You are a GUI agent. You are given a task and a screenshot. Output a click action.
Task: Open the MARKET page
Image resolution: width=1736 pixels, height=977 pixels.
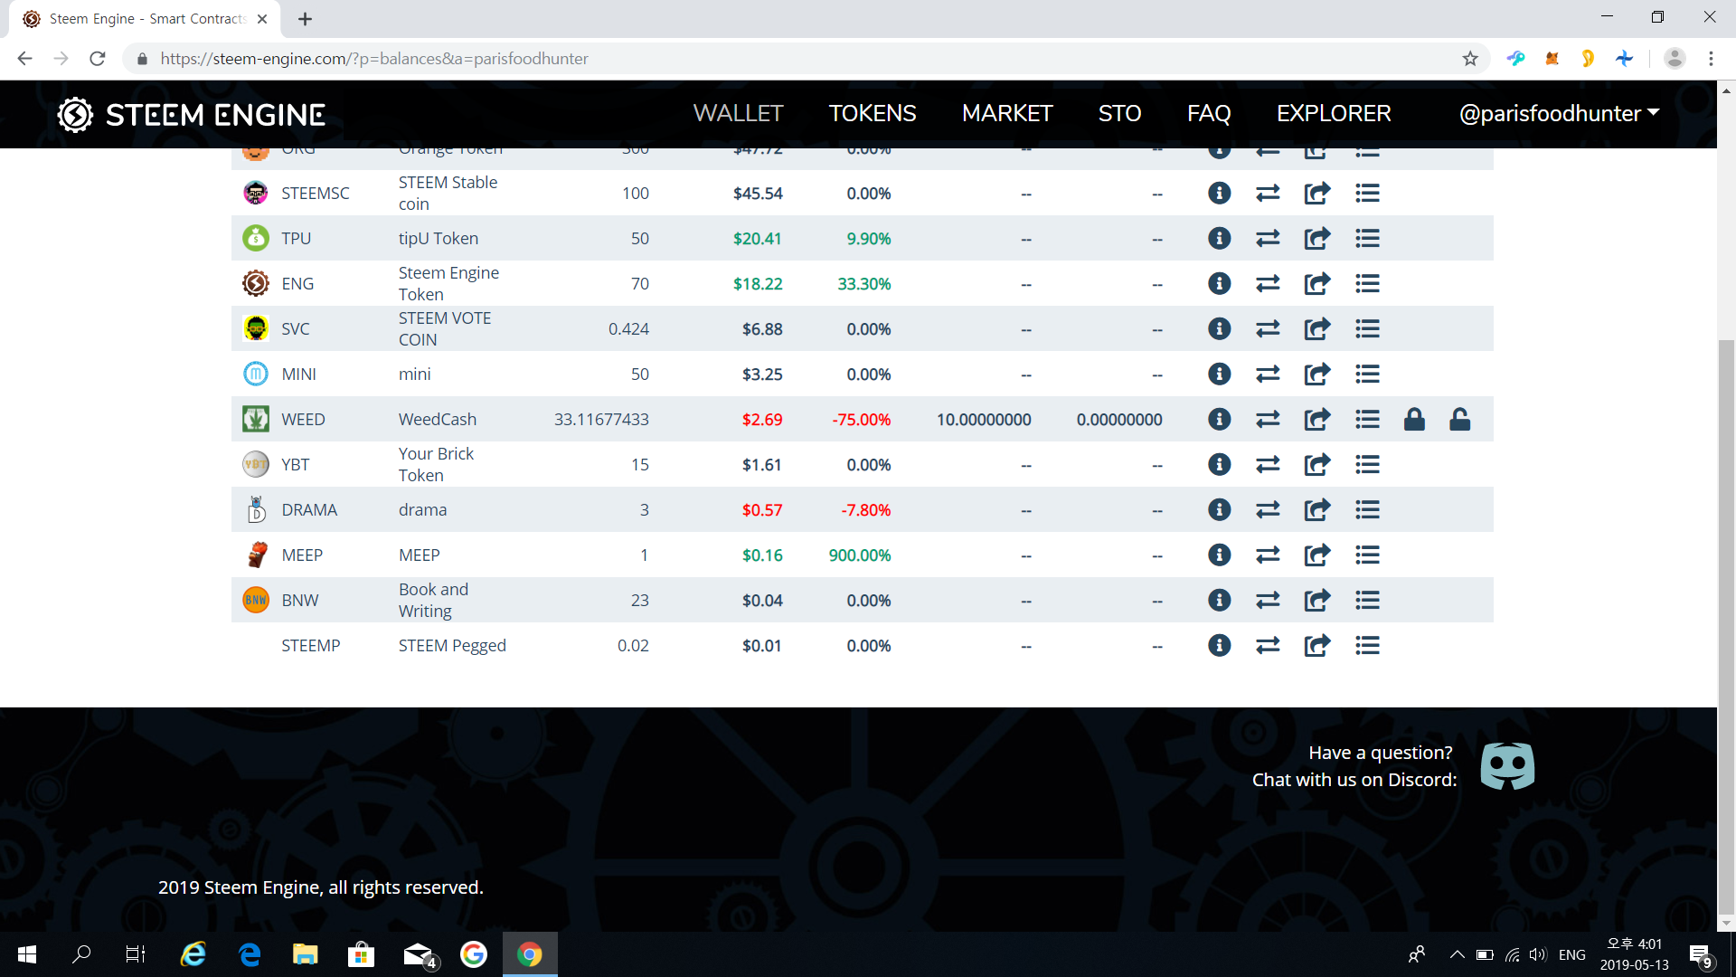(1007, 113)
